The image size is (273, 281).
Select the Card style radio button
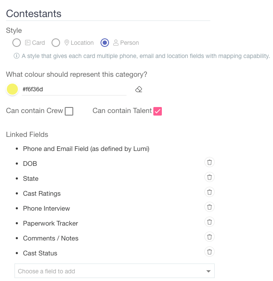(x=17, y=43)
